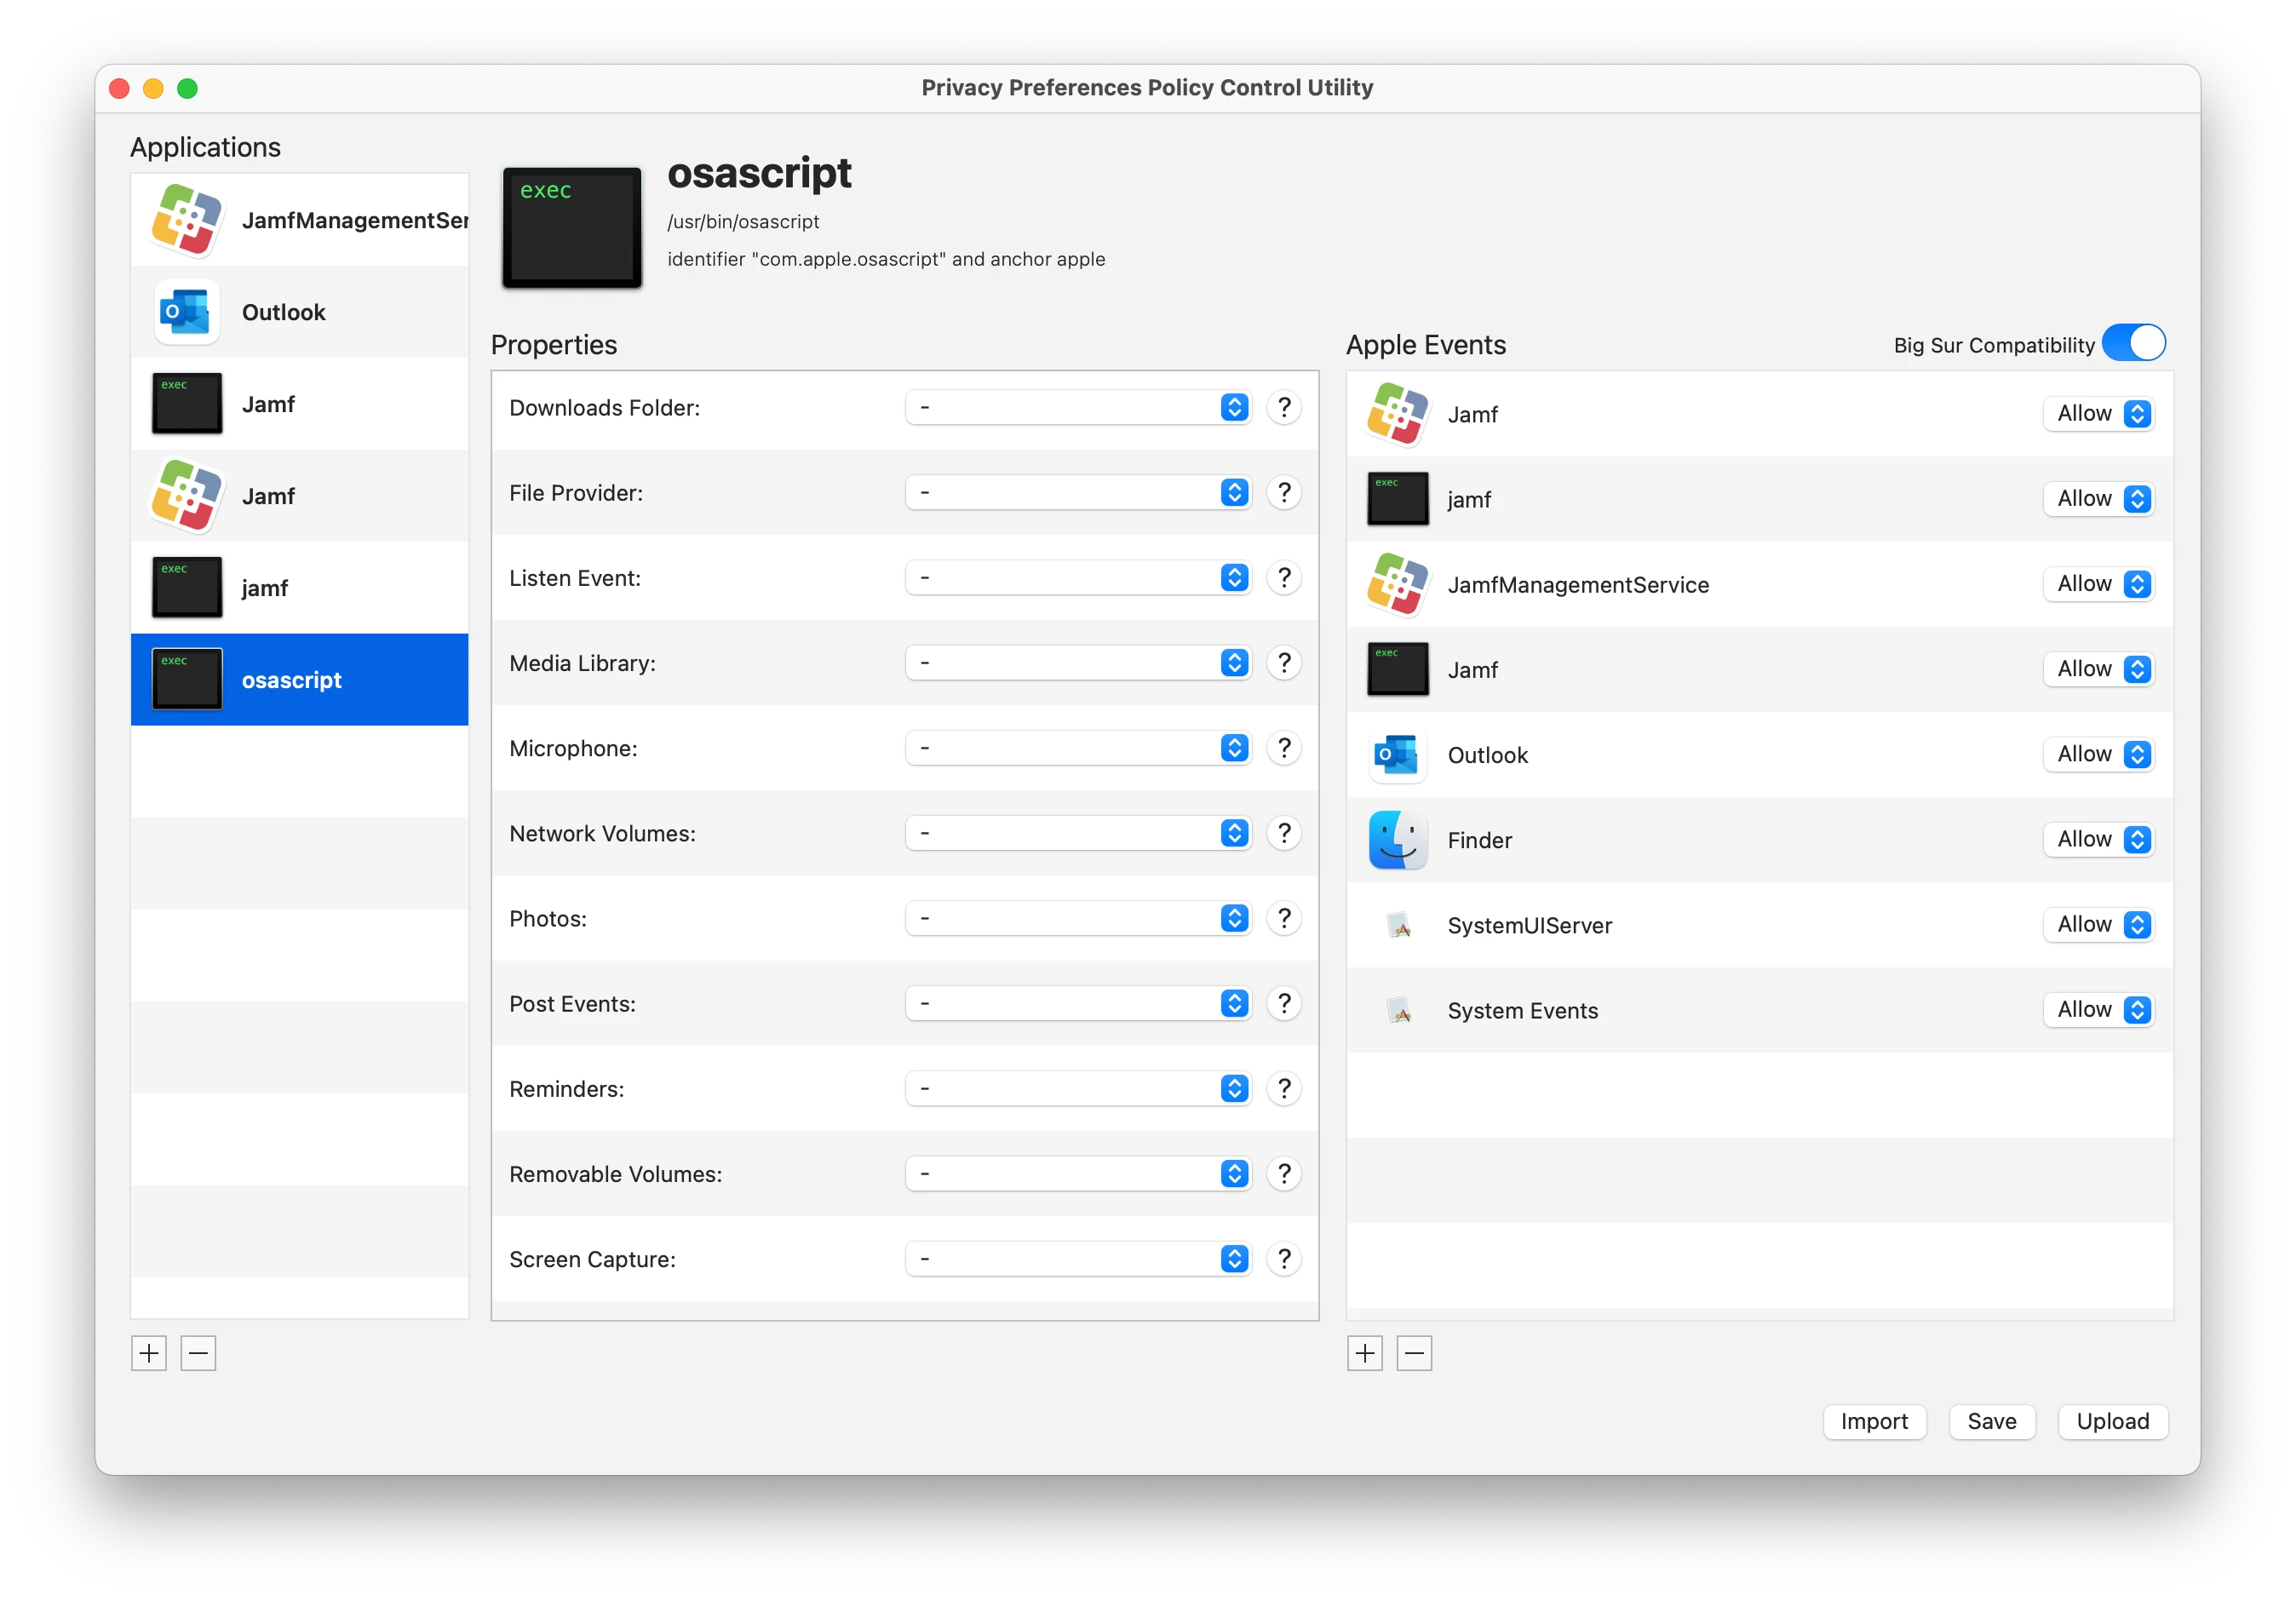Open help for Microphone
This screenshot has height=1601, width=2296.
1284,747
